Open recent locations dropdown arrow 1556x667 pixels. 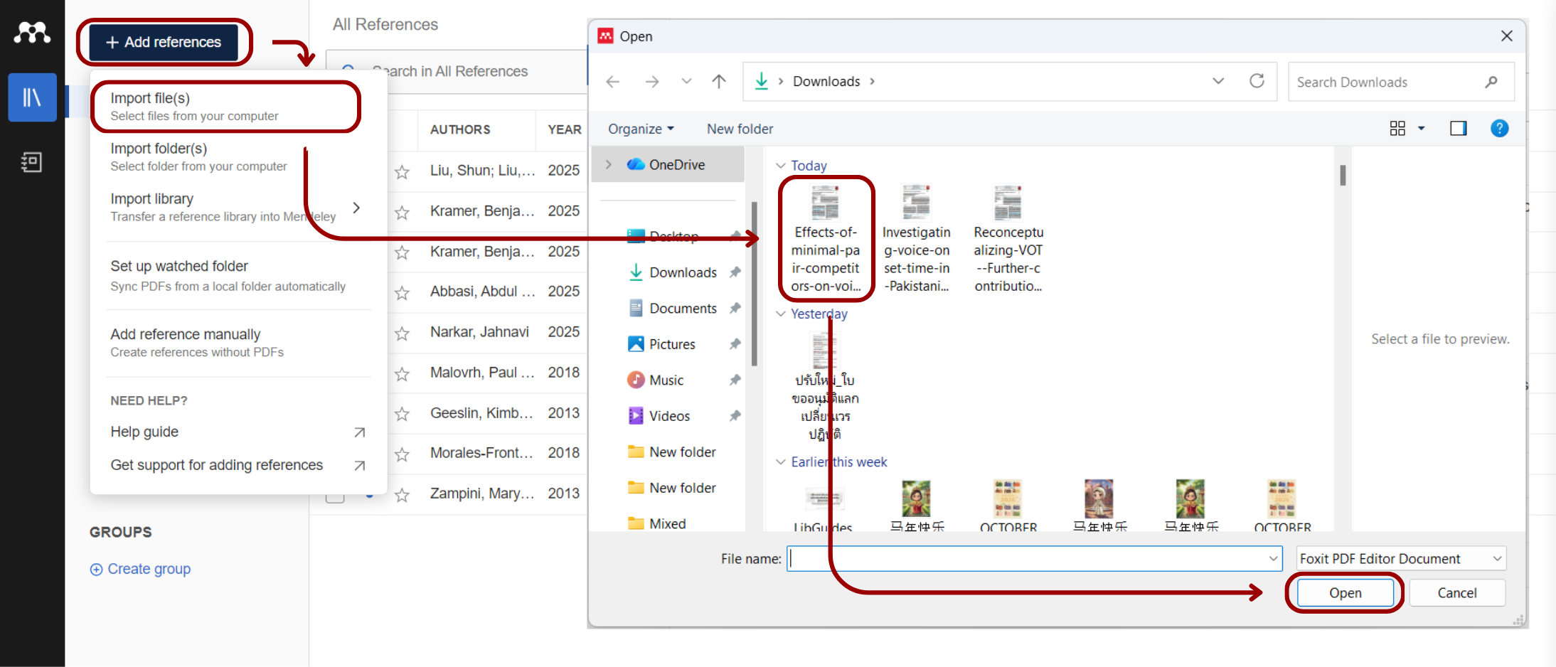point(686,81)
